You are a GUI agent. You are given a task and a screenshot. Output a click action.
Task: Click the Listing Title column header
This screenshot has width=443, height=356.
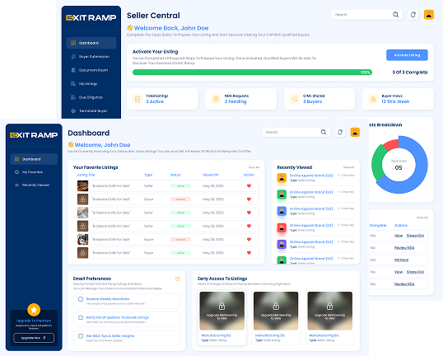[86, 175]
